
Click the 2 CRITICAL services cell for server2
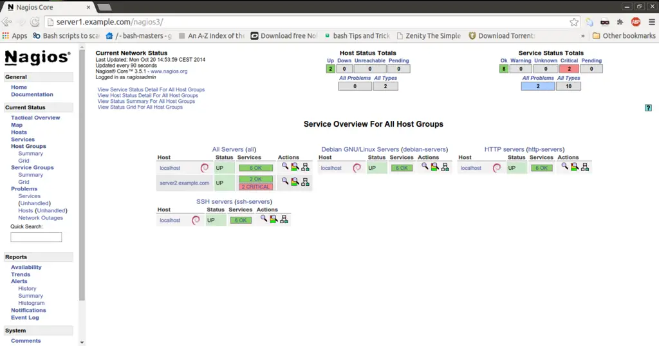click(x=255, y=187)
